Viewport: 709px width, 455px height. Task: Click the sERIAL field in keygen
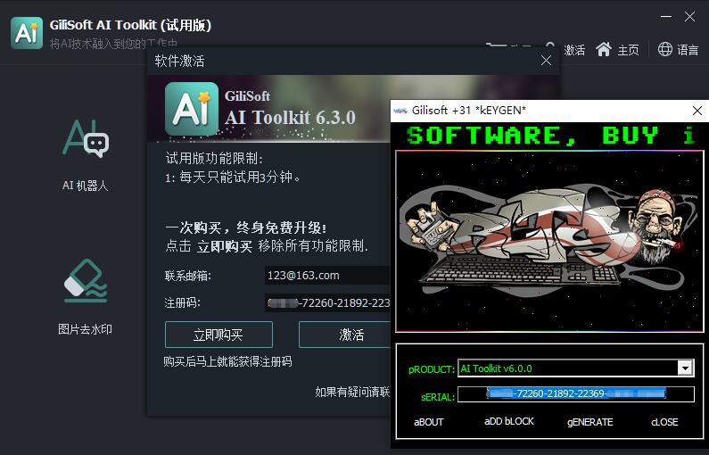575,394
